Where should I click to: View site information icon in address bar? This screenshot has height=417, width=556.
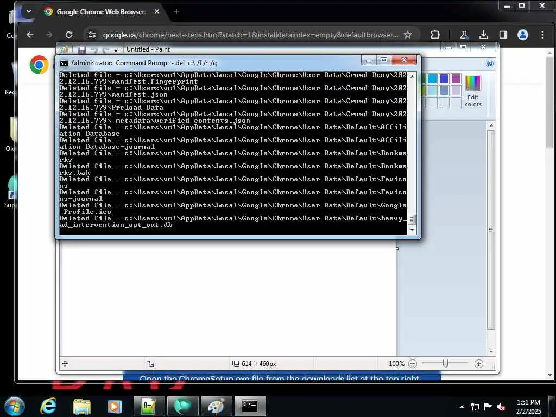92,35
